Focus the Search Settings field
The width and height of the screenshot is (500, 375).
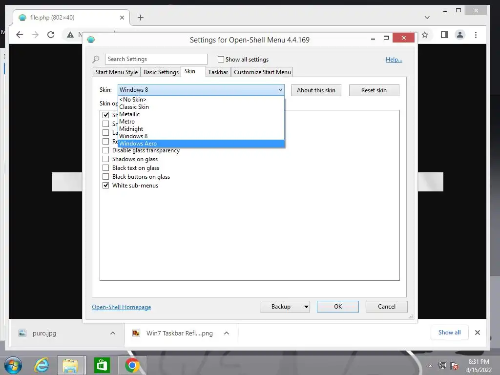tap(156, 59)
